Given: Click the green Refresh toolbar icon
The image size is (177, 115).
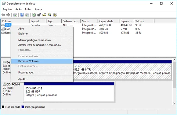Looking at the screenshot, I should pyautogui.click(x=34, y=15).
